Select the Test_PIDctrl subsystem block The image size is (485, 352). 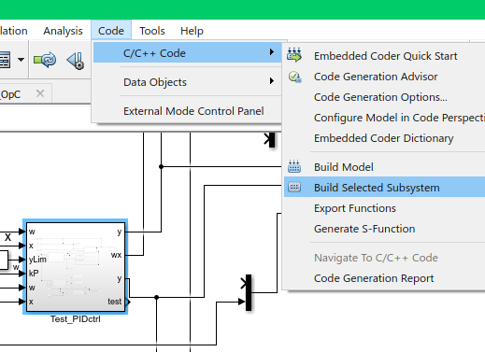76,267
